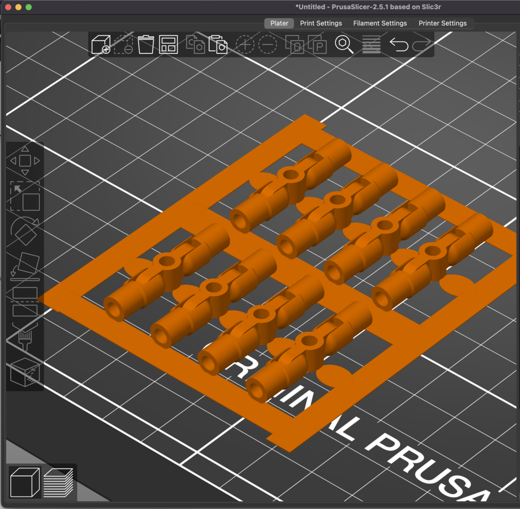Undo the last action
This screenshot has width=520, height=509.
coord(399,45)
